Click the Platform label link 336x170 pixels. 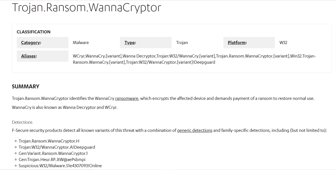(x=237, y=43)
